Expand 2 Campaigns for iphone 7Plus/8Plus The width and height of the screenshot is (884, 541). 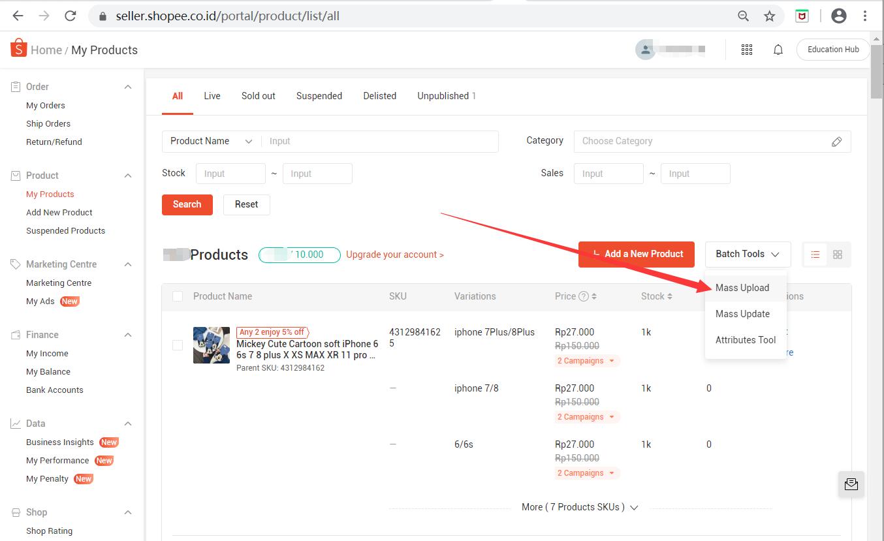tap(586, 361)
